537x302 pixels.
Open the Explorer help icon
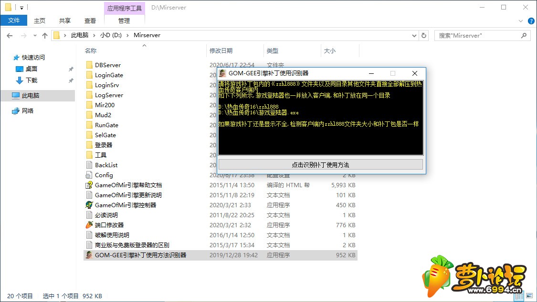[x=531, y=21]
